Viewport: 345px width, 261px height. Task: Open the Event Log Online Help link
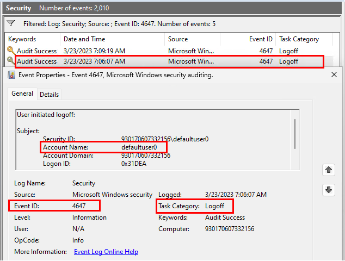(x=106, y=252)
